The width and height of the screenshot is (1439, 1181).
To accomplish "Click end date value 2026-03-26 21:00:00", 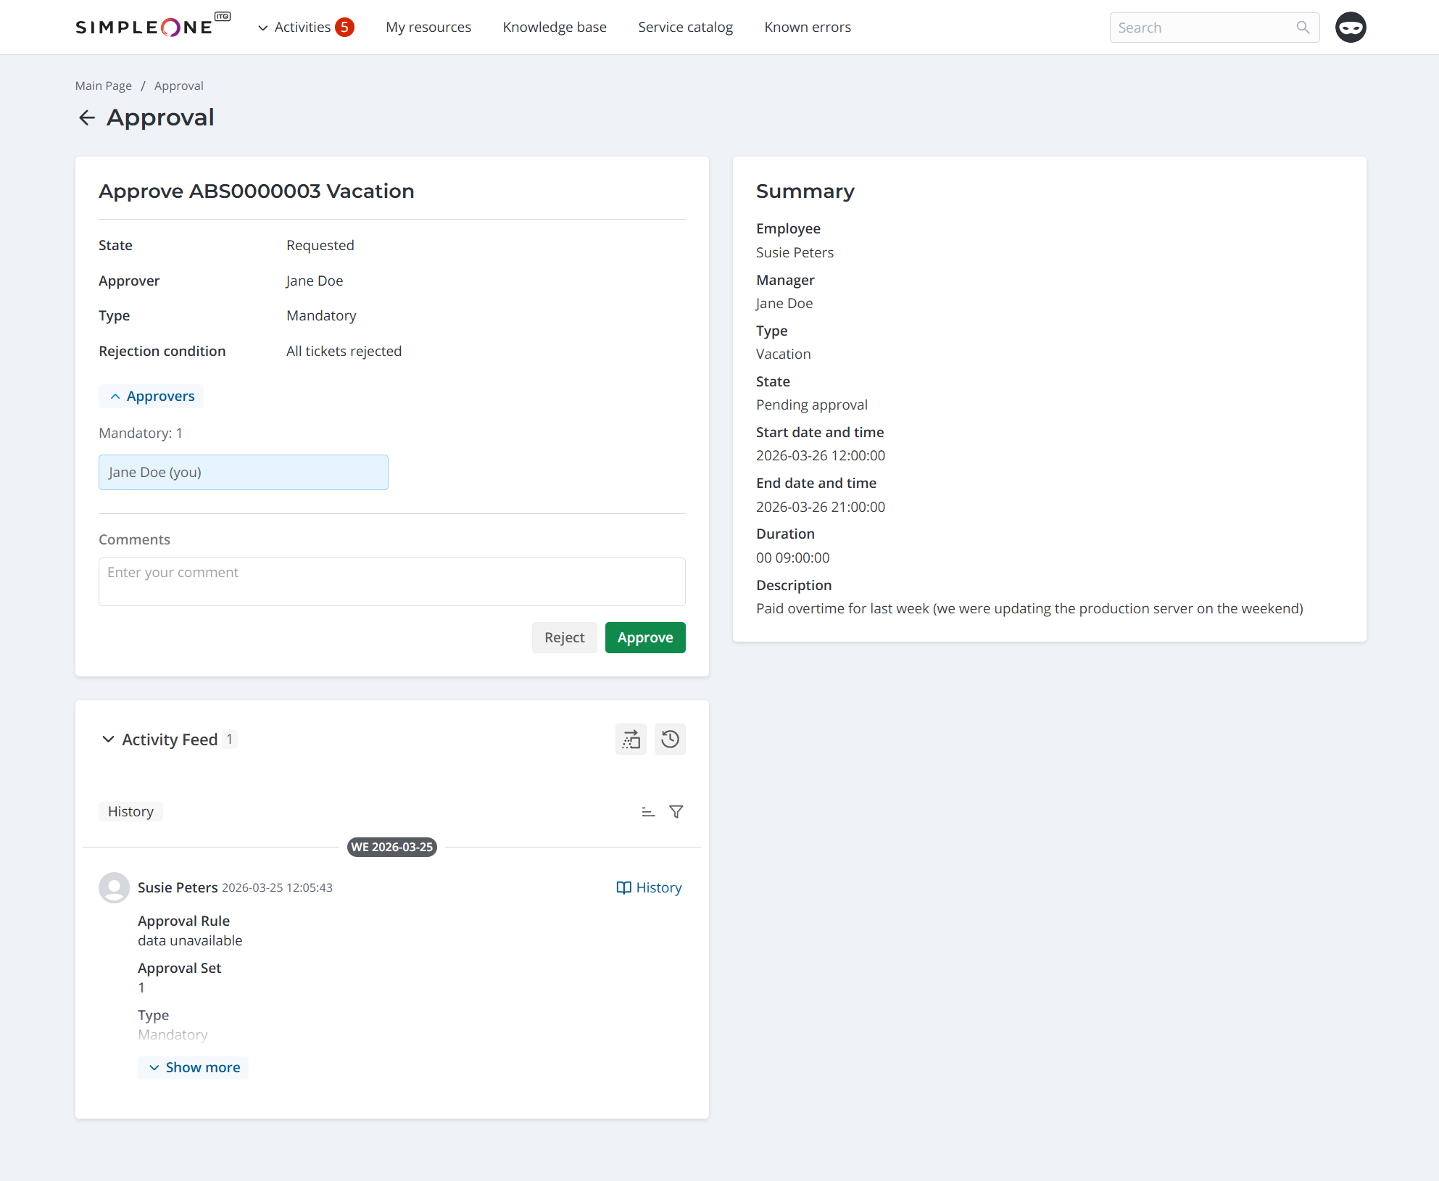I will click(x=821, y=507).
